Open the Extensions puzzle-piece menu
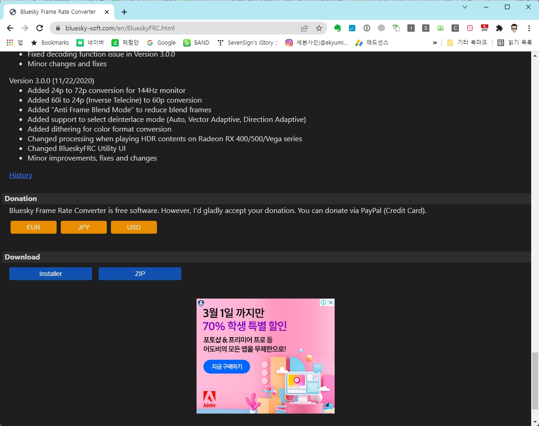Screen dimensions: 539x426 coord(499,28)
